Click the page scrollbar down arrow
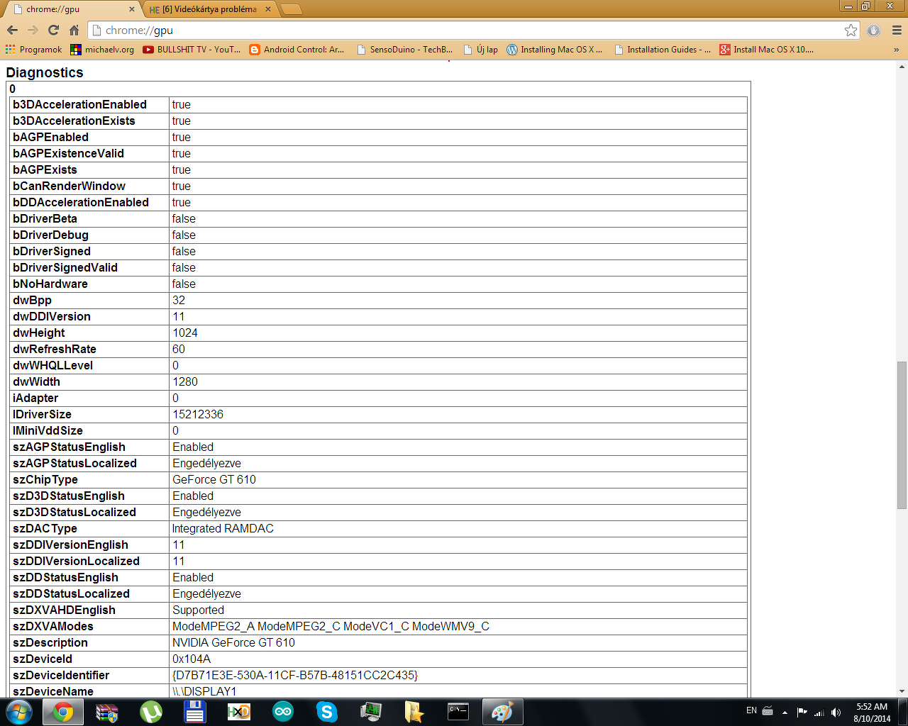Screen dimensions: 908x726 point(902,691)
